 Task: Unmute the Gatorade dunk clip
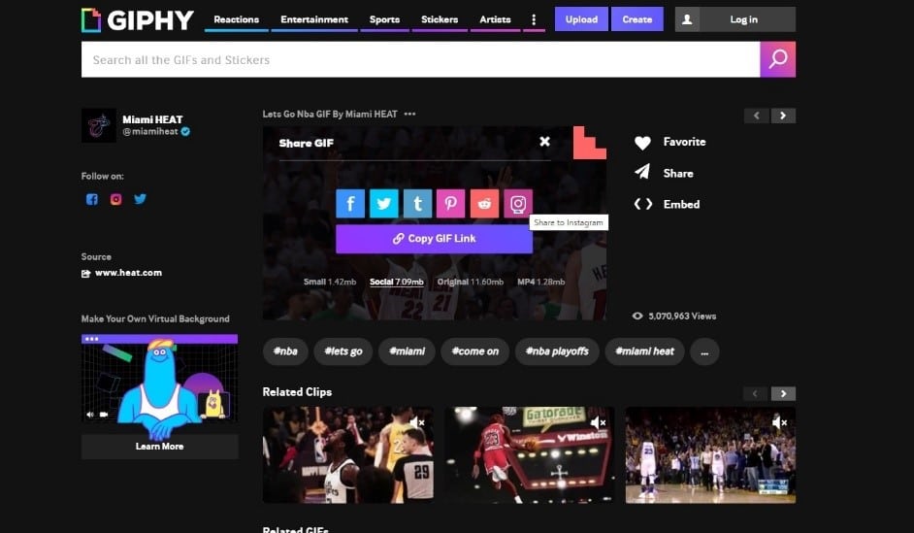[599, 422]
